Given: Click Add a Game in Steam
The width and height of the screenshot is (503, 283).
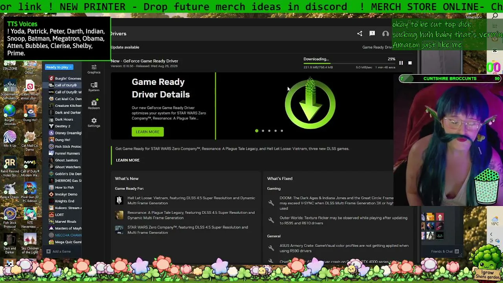Looking at the screenshot, I should pyautogui.click(x=59, y=252).
